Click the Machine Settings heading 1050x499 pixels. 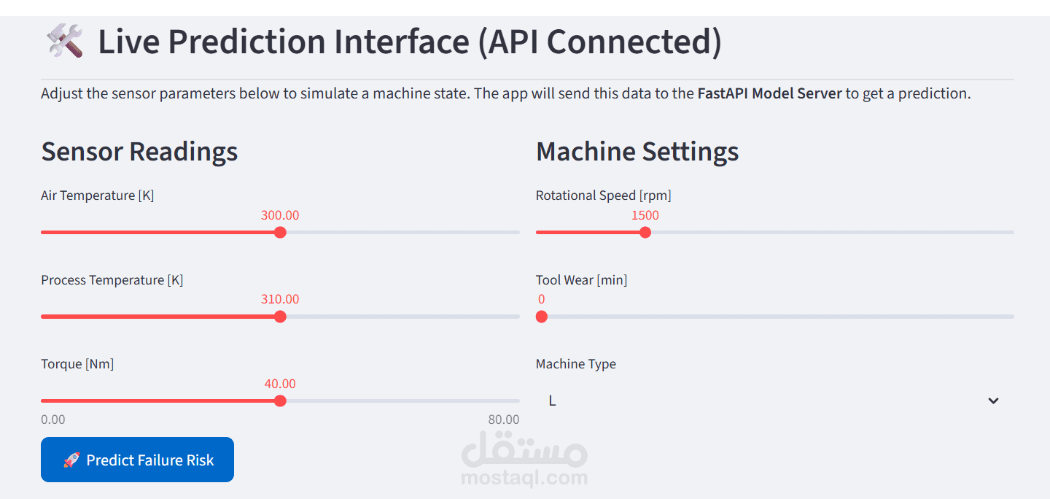637,152
